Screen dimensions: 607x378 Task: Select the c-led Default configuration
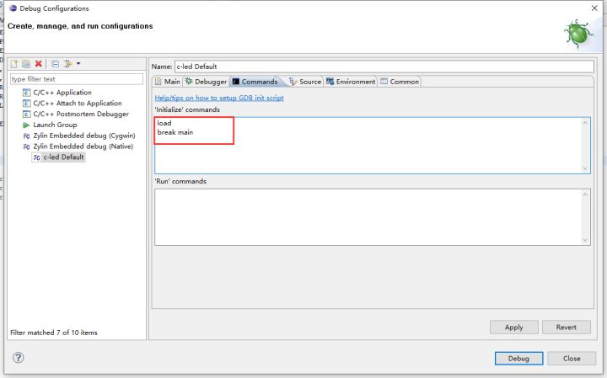pyautogui.click(x=62, y=157)
